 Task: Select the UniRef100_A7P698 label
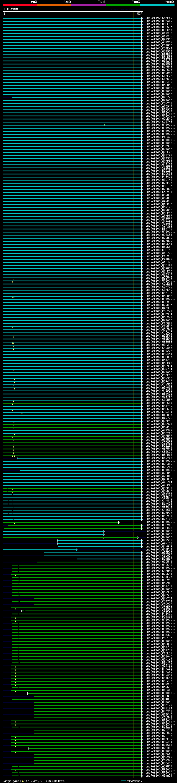point(159,70)
